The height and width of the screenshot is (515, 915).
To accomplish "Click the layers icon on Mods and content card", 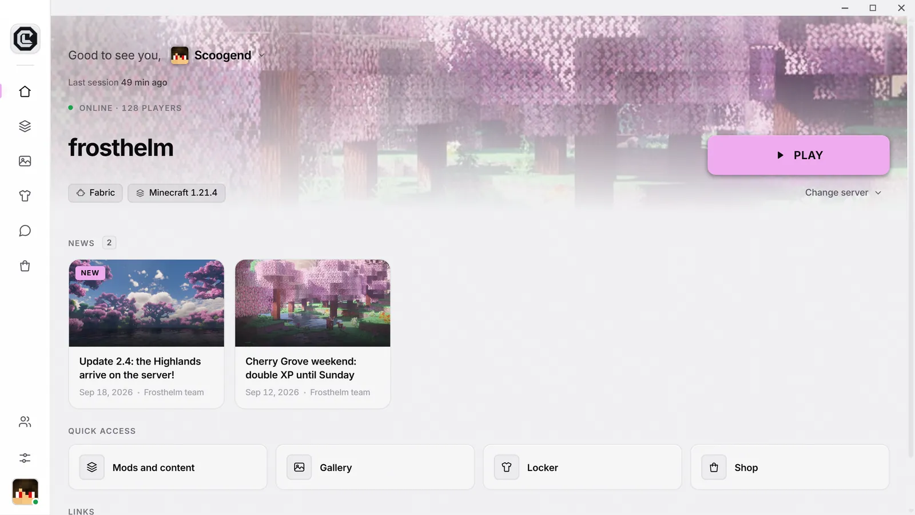I will [x=92, y=468].
